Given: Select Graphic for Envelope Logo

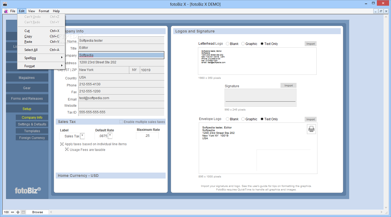Looking at the screenshot, I should [243, 119].
